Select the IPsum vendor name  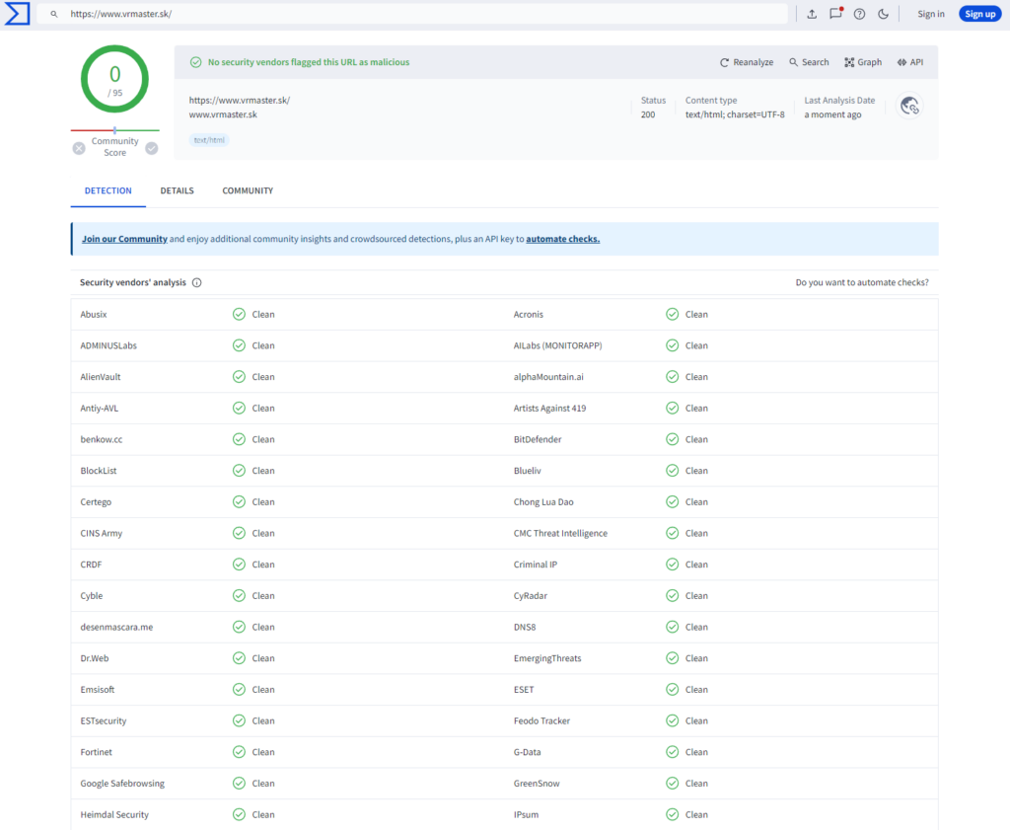click(527, 815)
